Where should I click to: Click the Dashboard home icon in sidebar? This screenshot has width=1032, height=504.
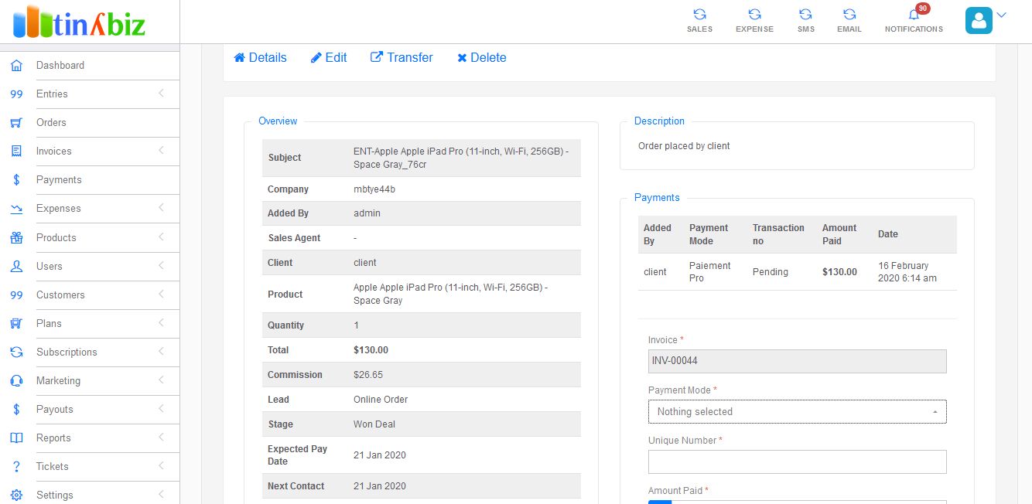tap(16, 66)
